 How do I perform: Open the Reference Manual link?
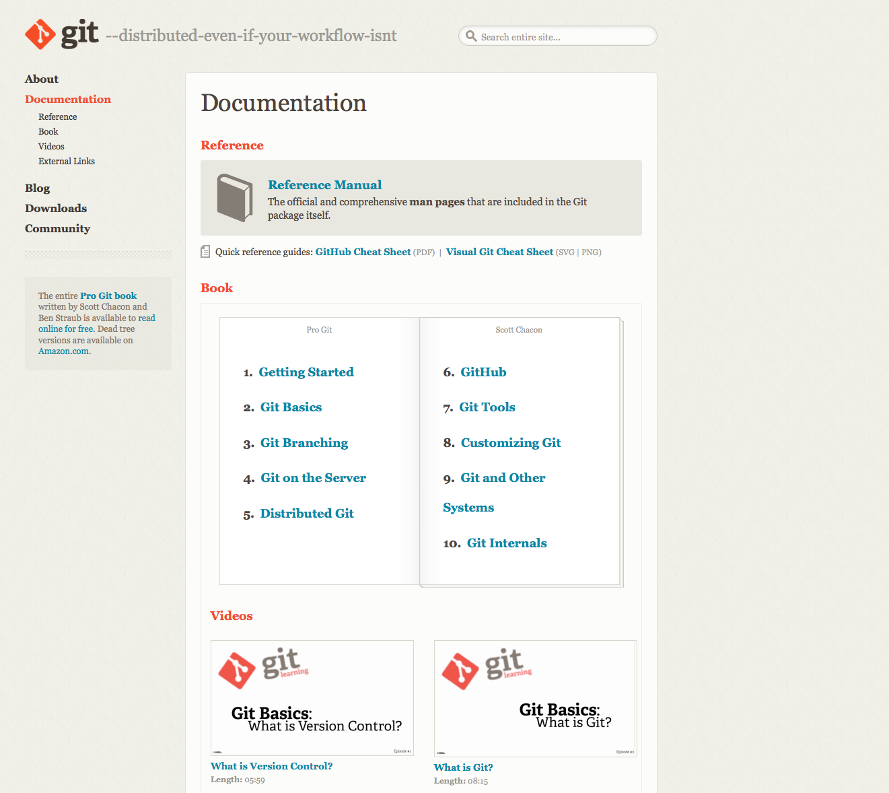(x=324, y=185)
